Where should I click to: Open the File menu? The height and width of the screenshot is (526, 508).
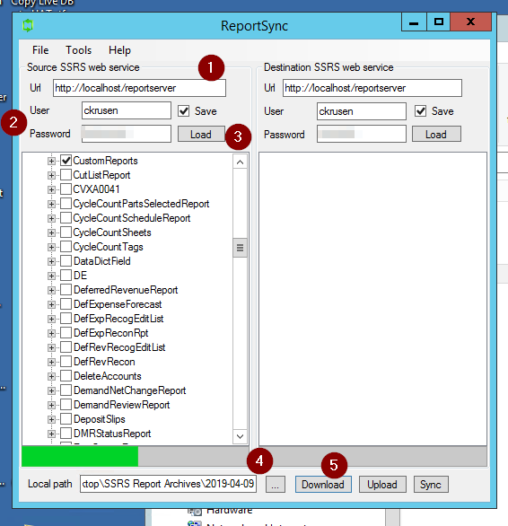point(40,50)
